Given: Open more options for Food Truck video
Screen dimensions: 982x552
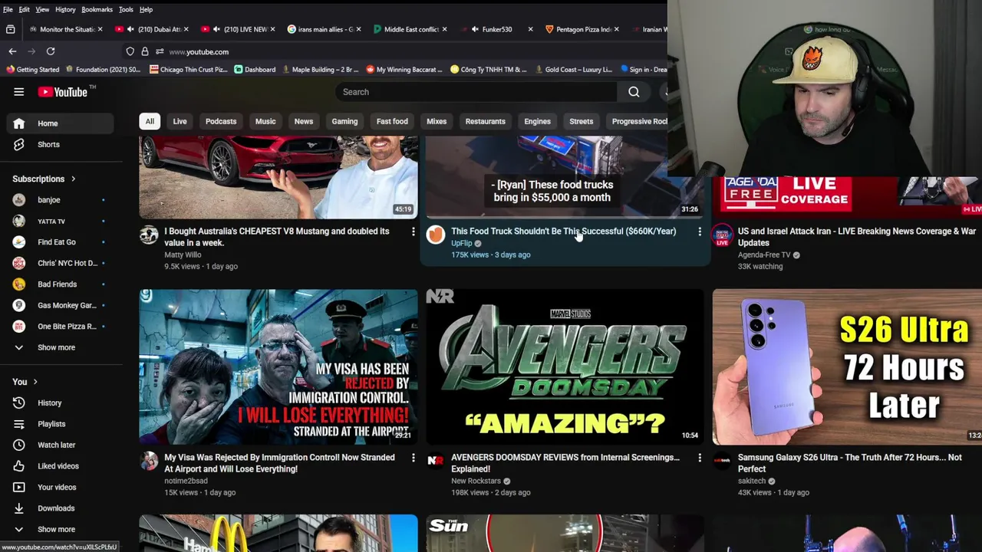Looking at the screenshot, I should coord(700,232).
